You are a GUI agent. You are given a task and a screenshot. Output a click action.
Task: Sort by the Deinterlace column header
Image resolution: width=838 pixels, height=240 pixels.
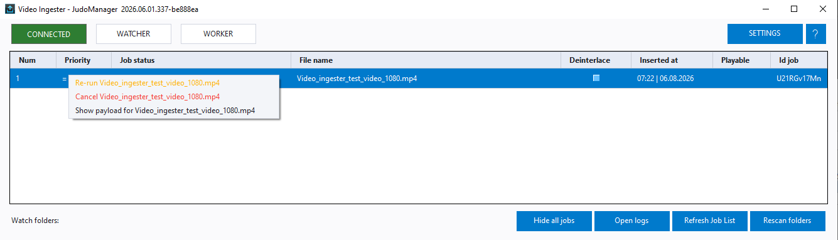pos(596,60)
